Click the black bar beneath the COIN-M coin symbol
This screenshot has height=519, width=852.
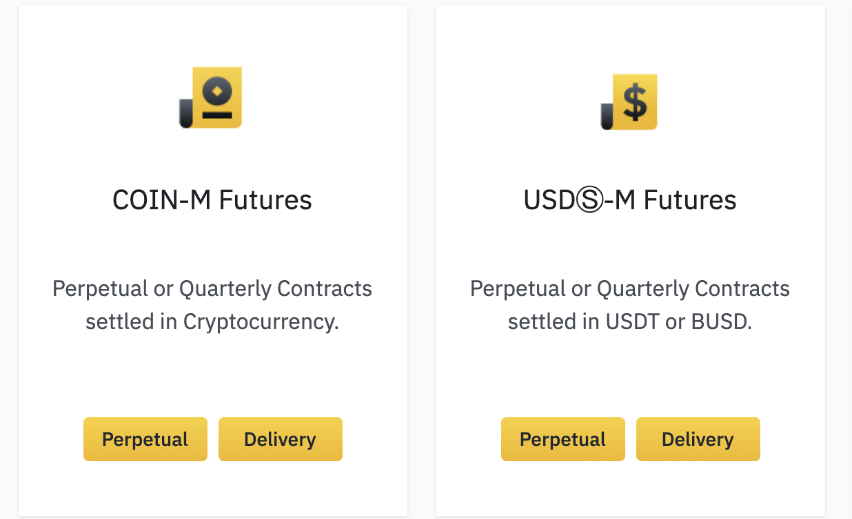[x=217, y=114]
